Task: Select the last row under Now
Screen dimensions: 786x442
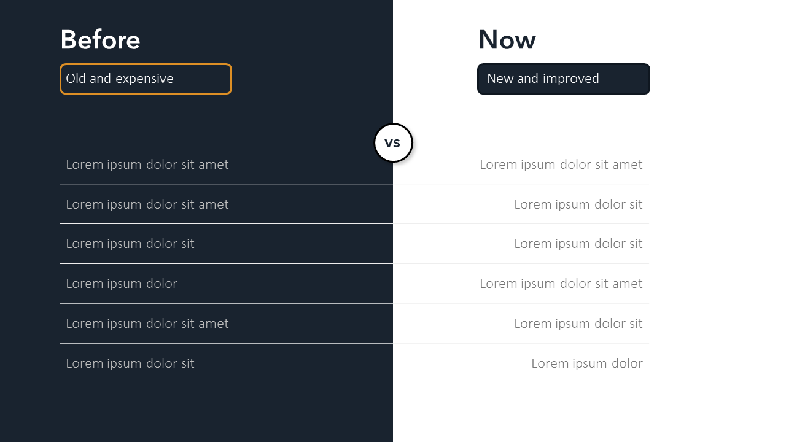Action: pos(586,363)
